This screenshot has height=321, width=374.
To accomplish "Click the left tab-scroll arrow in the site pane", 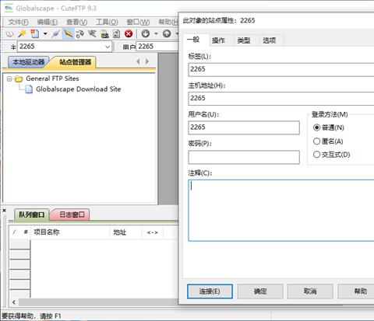I will click(138, 61).
